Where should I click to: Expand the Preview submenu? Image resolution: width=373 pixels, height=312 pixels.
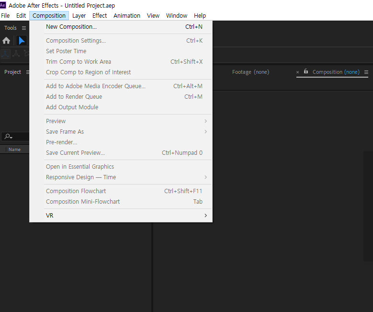pos(121,121)
